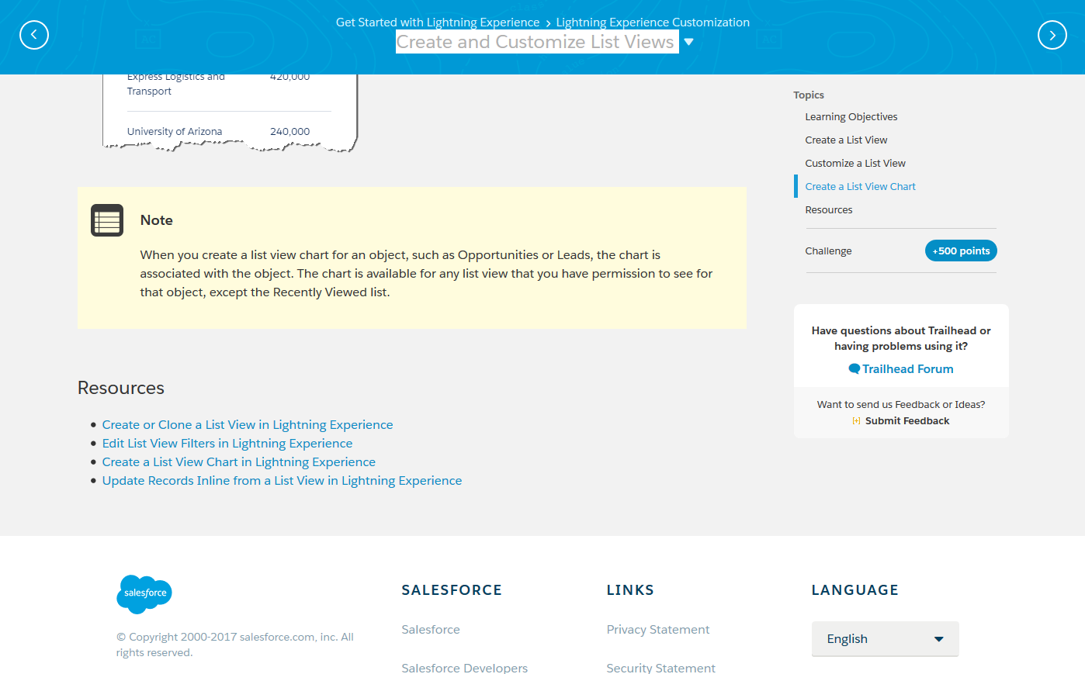Go to previous unit arrow
1085x674 pixels.
tap(34, 35)
